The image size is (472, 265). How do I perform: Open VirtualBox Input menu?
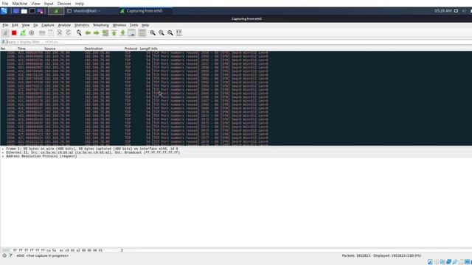click(49, 4)
